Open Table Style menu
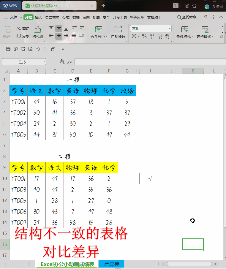226x269 pixels. [205, 32]
